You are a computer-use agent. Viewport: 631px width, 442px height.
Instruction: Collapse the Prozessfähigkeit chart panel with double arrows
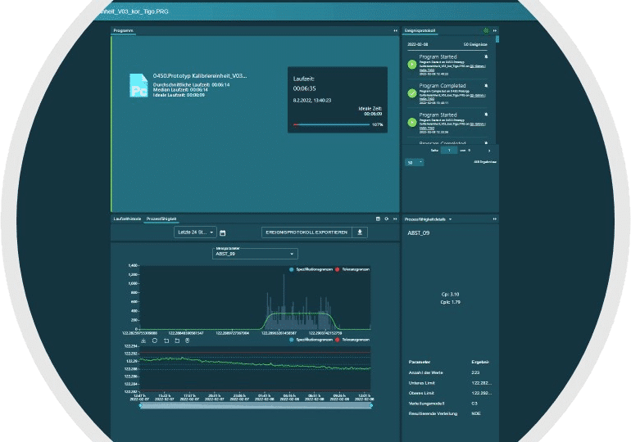point(395,219)
